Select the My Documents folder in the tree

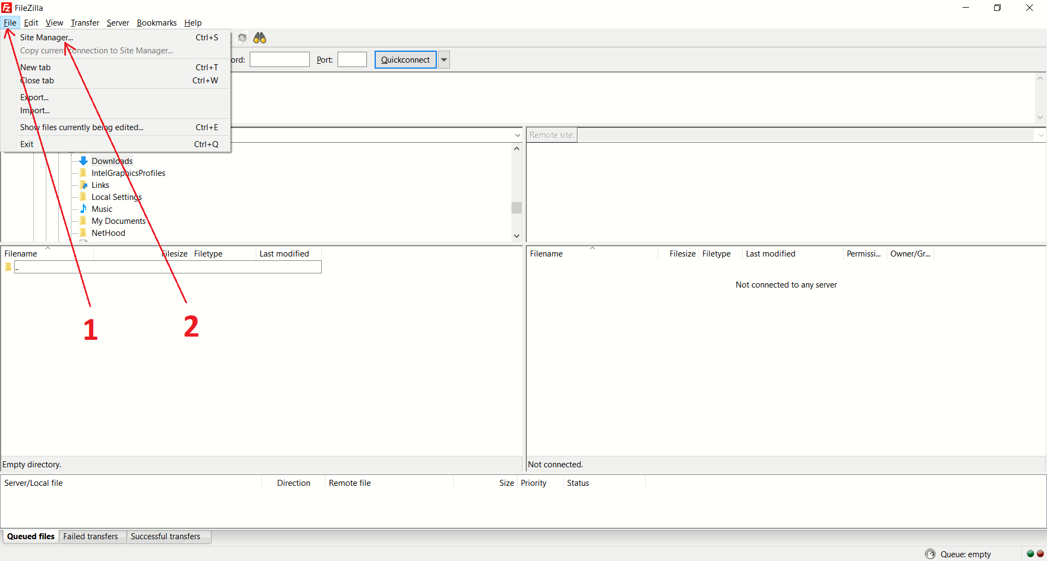click(x=118, y=221)
